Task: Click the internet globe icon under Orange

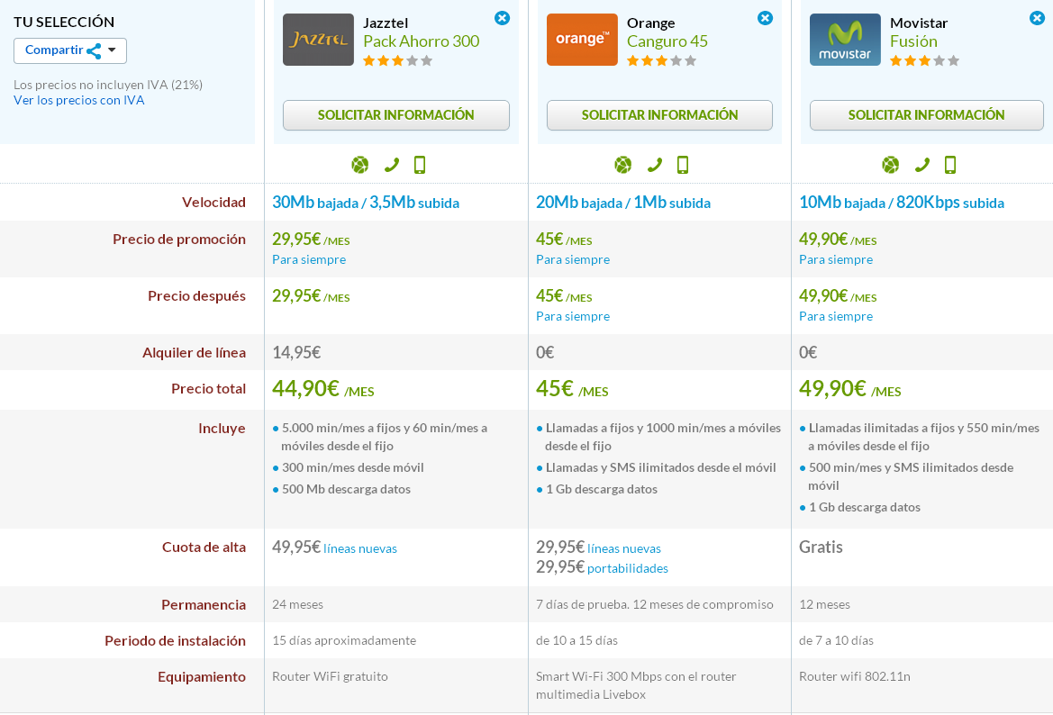Action: [623, 165]
